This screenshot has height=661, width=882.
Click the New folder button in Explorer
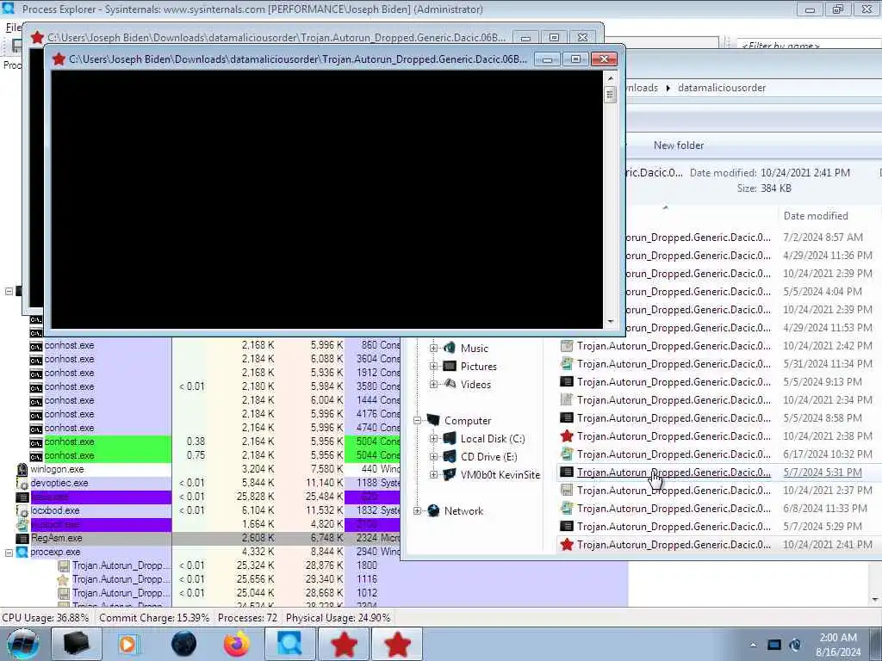click(x=679, y=145)
